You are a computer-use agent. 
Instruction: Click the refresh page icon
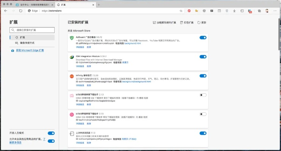(21, 11)
